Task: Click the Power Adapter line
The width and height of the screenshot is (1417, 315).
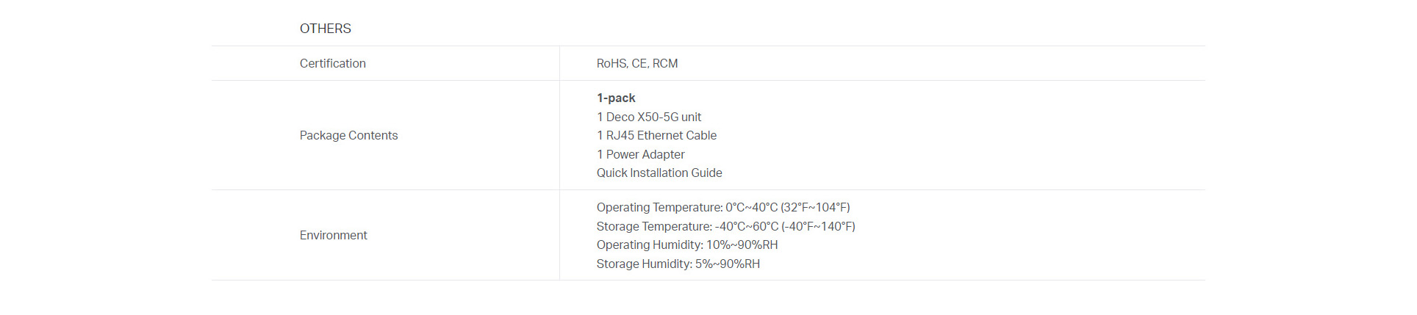Action: (x=641, y=154)
